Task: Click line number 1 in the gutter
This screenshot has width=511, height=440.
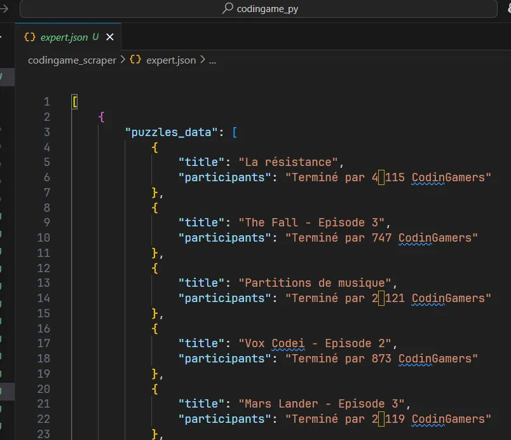Action: tap(47, 102)
